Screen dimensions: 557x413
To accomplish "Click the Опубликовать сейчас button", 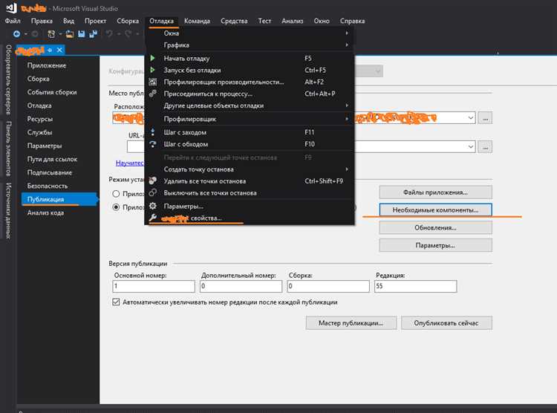I will [x=446, y=323].
